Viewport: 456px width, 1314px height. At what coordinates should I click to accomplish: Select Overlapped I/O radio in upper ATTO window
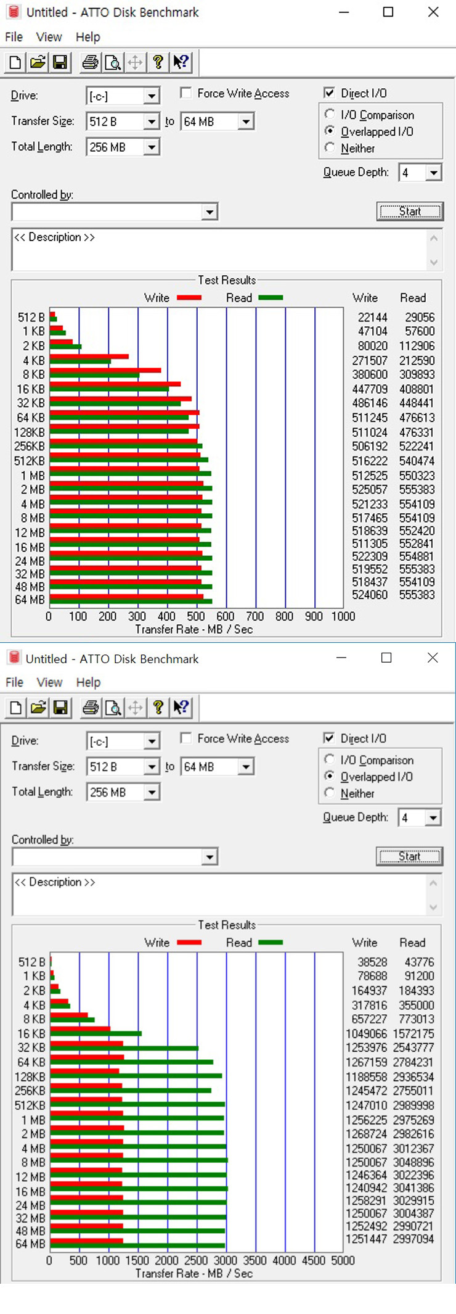coord(330,131)
